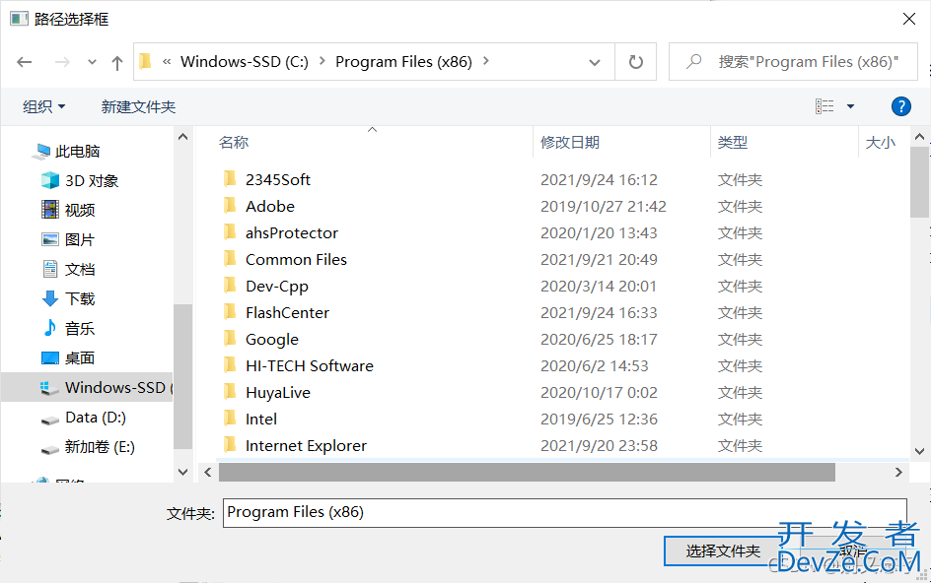
Task: Refresh the Program Files (x86) listing
Action: tap(636, 62)
